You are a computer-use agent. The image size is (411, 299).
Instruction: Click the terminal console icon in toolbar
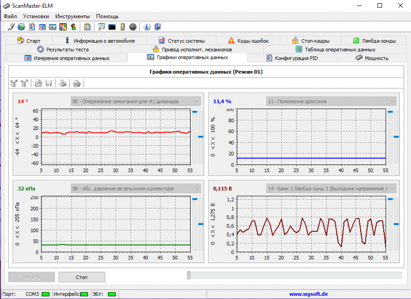(x=112, y=27)
